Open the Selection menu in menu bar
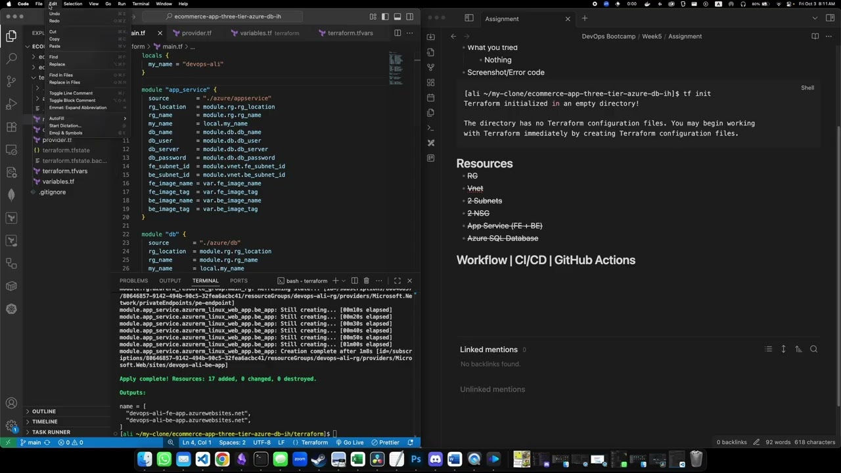 [73, 4]
